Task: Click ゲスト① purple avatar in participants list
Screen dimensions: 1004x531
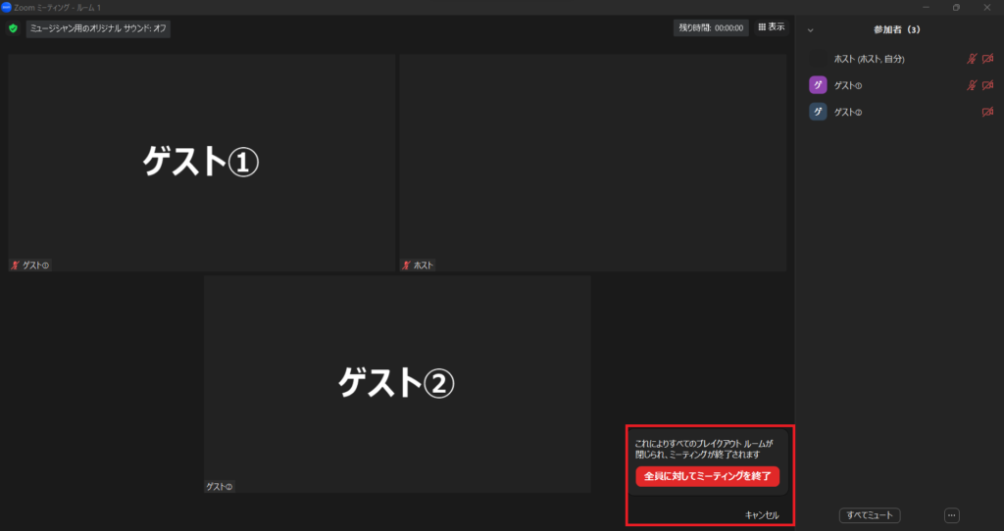Action: [818, 85]
